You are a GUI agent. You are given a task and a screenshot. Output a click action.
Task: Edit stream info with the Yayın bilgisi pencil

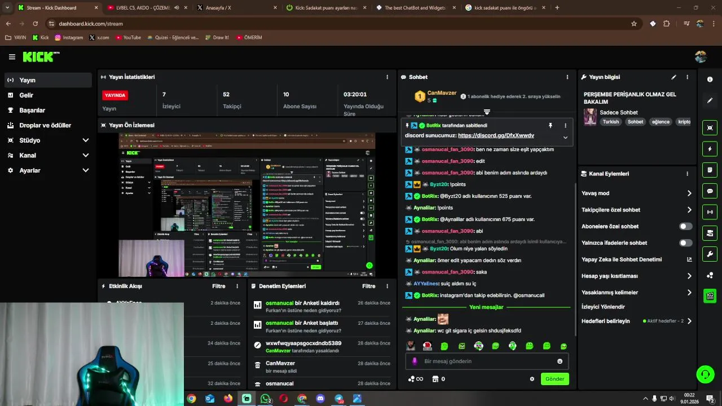click(x=673, y=77)
